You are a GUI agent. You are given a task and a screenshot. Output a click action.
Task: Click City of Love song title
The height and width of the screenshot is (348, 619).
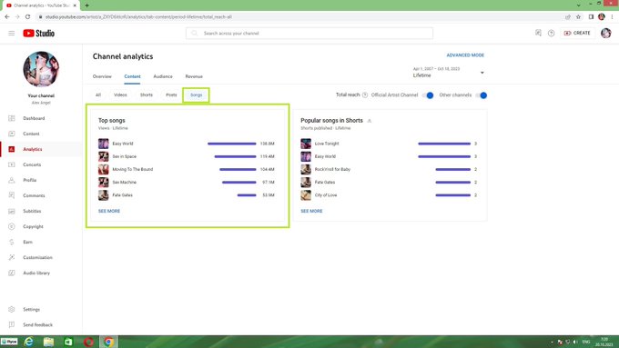point(326,195)
